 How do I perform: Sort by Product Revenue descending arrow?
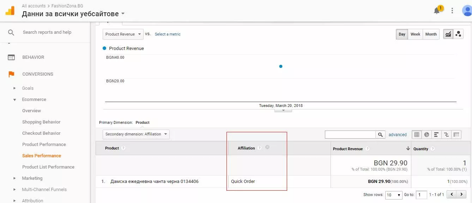[x=408, y=148]
